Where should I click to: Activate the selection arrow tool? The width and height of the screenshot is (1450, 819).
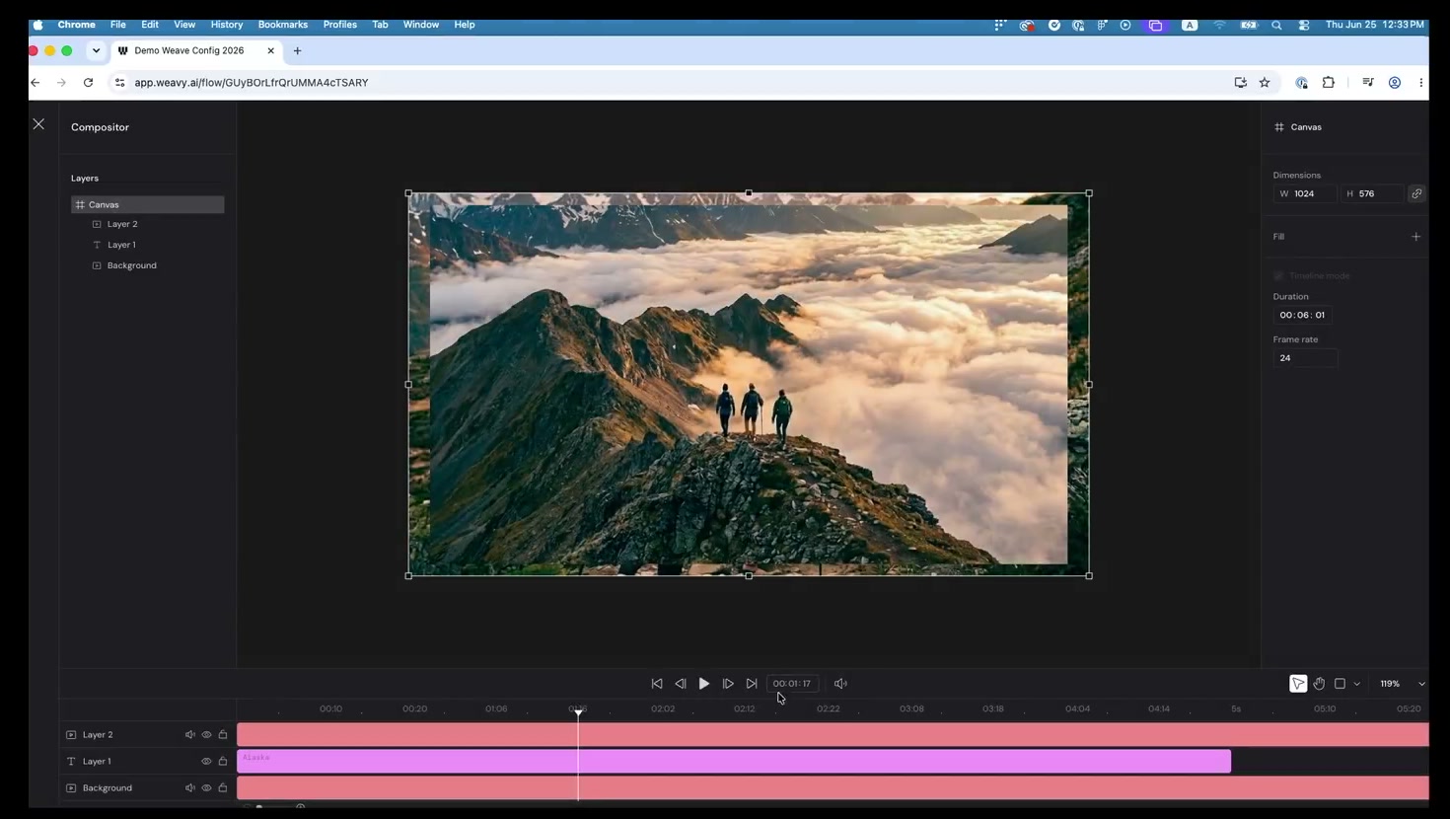pos(1298,683)
